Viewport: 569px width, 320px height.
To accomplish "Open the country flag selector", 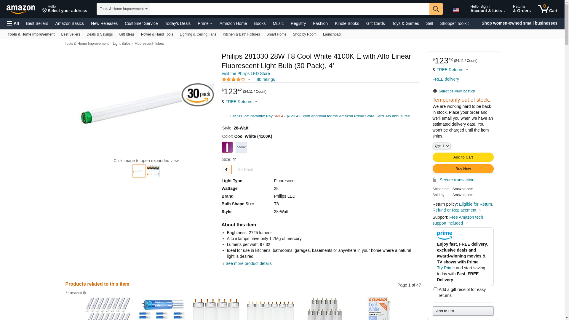I will tap(456, 10).
